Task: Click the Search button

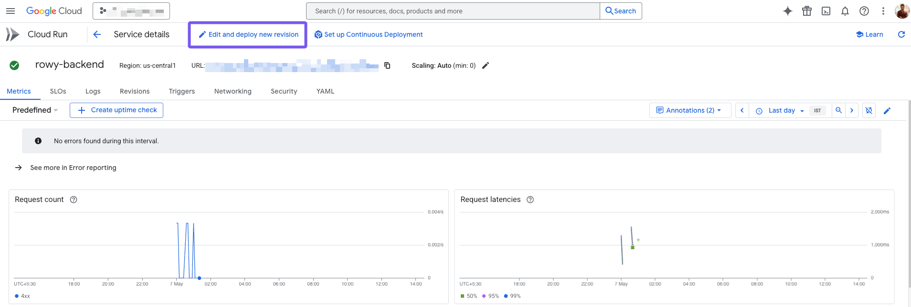Action: (x=621, y=11)
